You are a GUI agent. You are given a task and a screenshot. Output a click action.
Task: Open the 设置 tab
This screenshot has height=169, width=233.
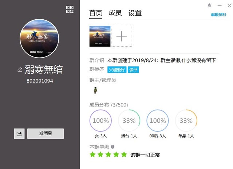135,13
